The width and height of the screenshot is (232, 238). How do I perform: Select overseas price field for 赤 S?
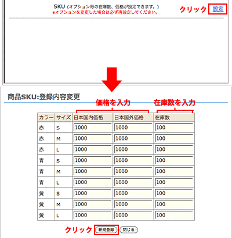coord(133,128)
